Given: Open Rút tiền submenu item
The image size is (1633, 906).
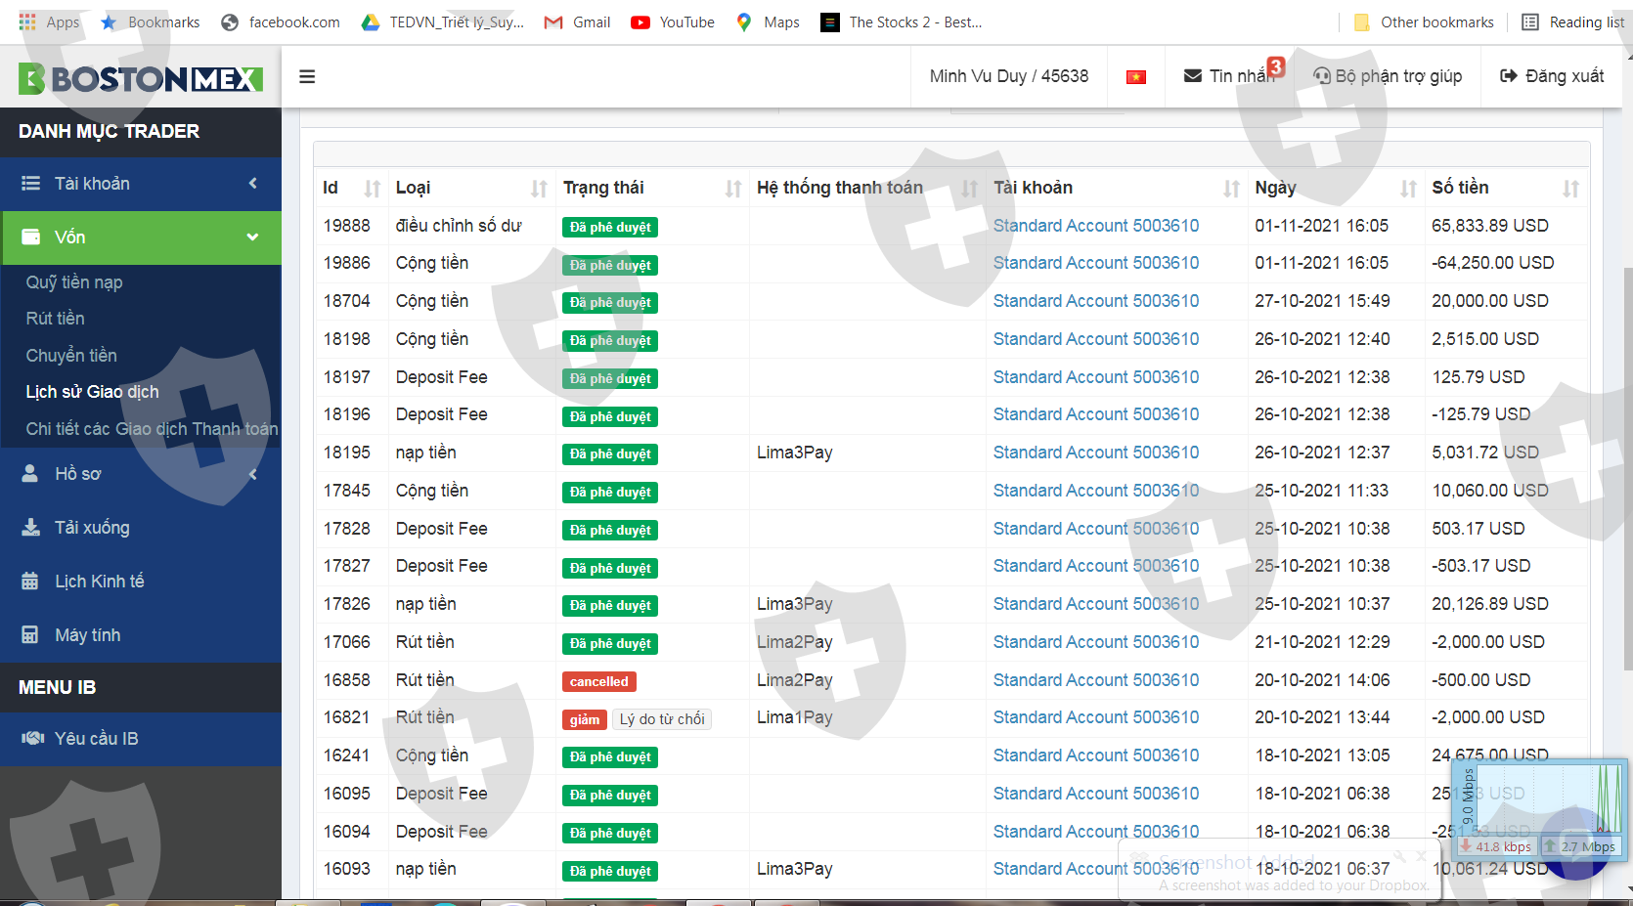Looking at the screenshot, I should (x=56, y=319).
